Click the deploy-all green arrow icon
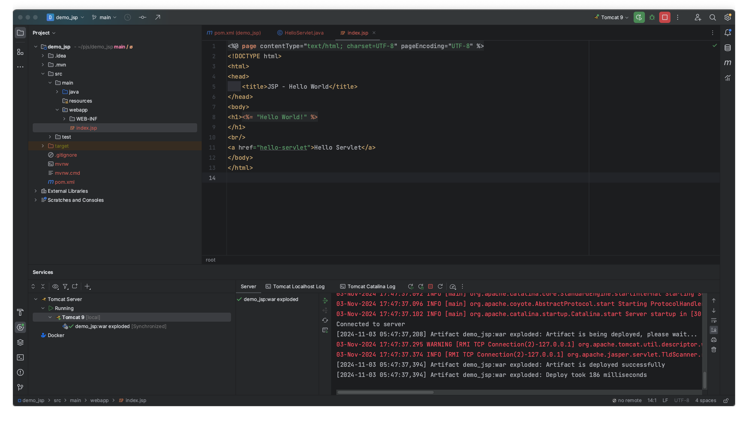748x422 pixels. 325,301
